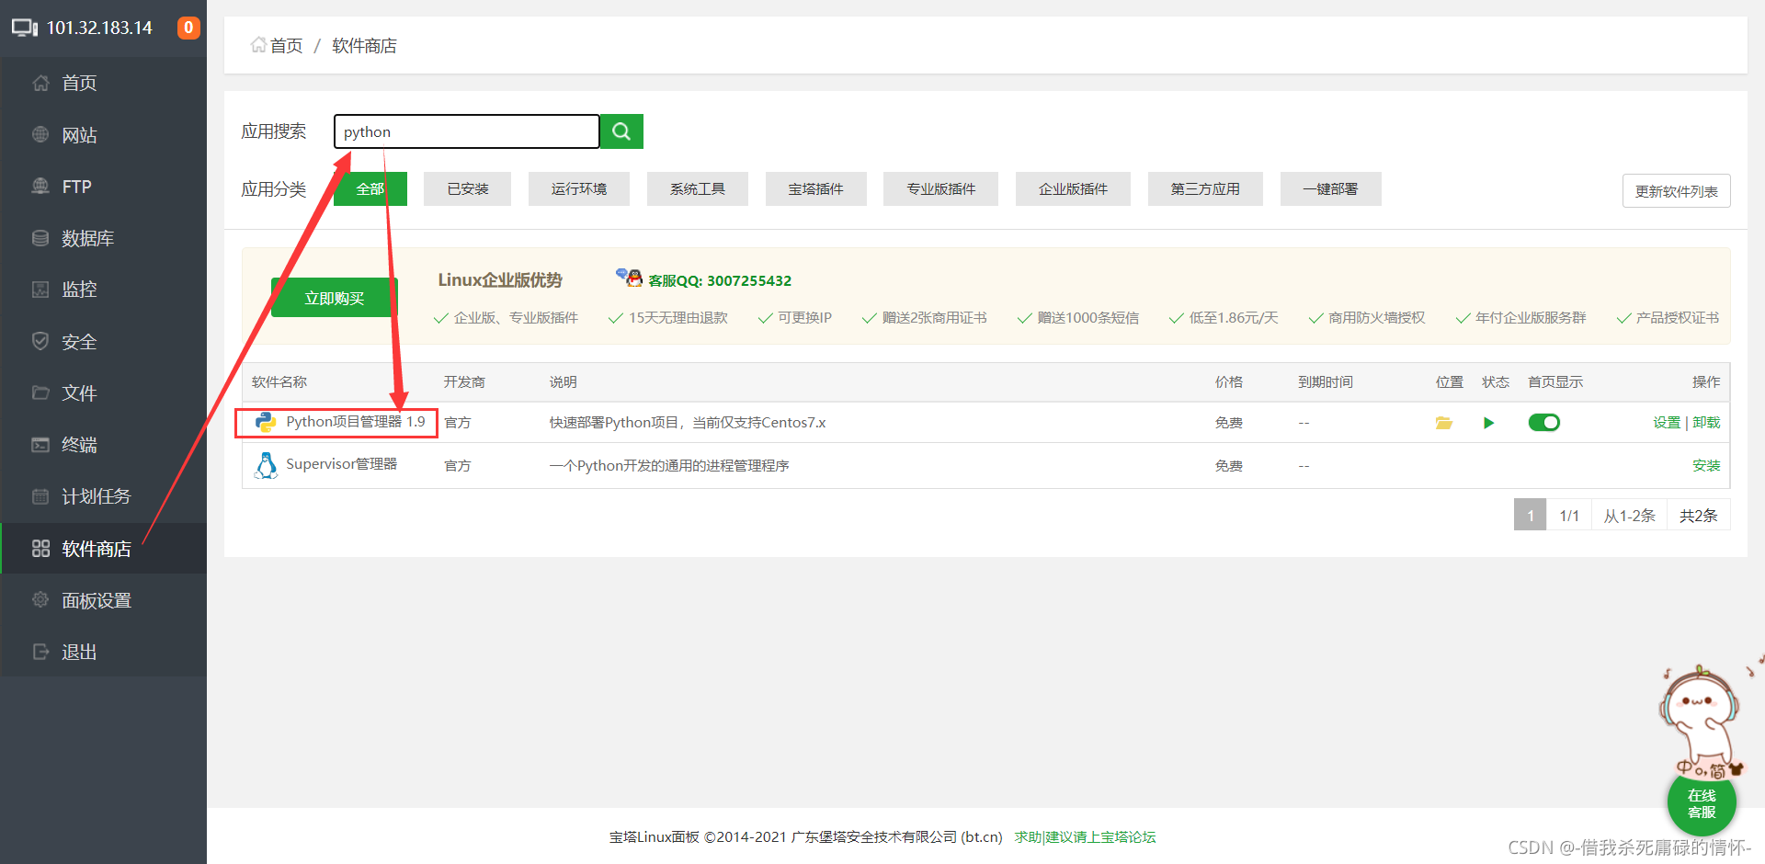The width and height of the screenshot is (1765, 864).
Task: Click the 立即购买 purchase button
Action: pos(334,297)
